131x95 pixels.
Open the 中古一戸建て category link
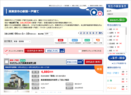pos(113,73)
